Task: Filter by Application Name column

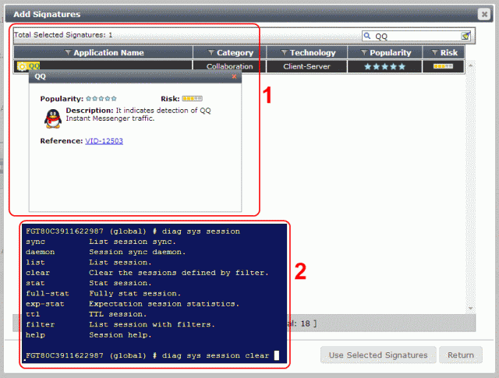Action: point(68,52)
